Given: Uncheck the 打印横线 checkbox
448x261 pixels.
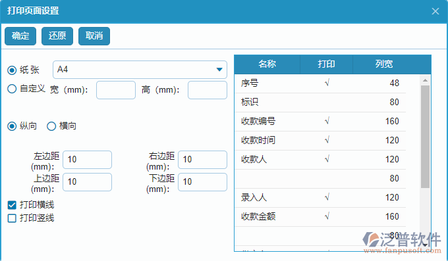Looking at the screenshot, I should (12, 205).
